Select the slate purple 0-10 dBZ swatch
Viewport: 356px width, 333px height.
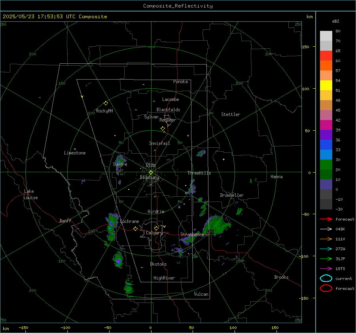(326, 185)
